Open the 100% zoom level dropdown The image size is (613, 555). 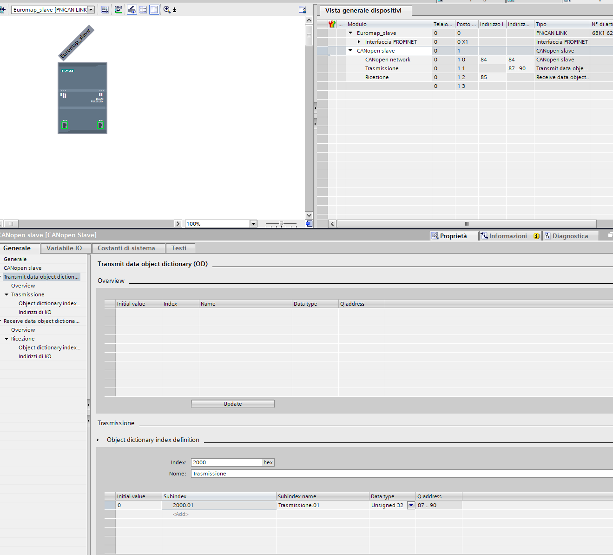[253, 224]
